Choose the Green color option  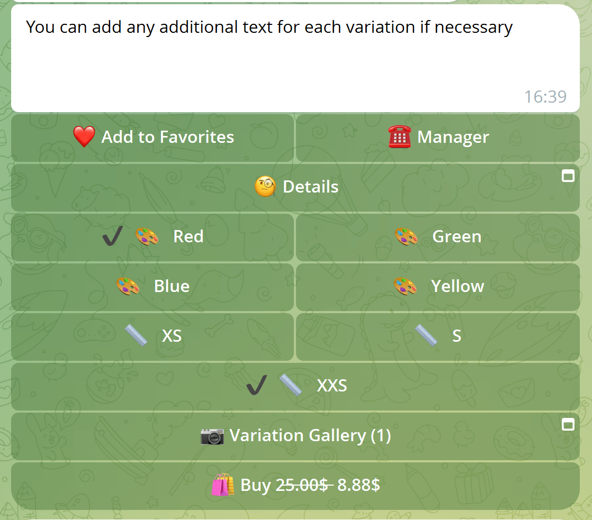(456, 236)
